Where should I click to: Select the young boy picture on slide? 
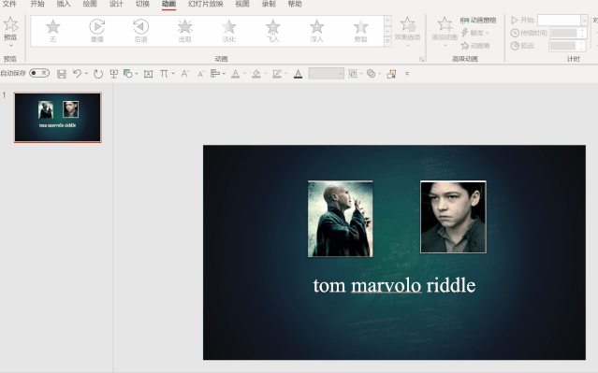pos(453,217)
